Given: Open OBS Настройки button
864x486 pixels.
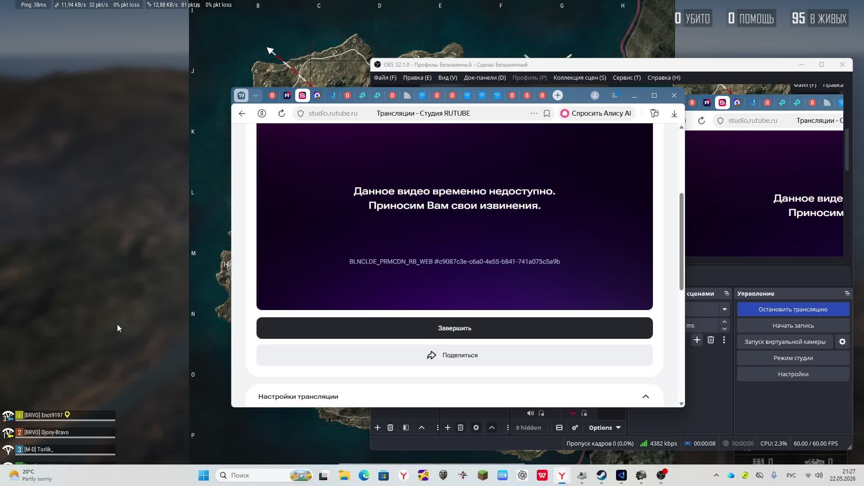Looking at the screenshot, I should (793, 374).
